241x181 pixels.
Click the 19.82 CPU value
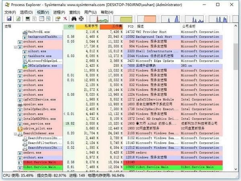[70, 124]
